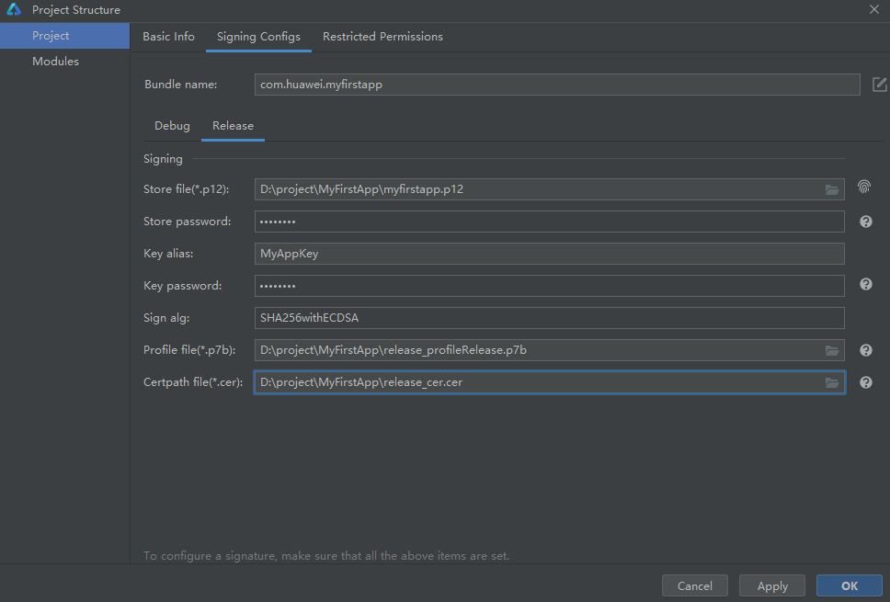The height and width of the screenshot is (602, 890).
Task: Focus the Sign alg input field
Action: pos(548,318)
